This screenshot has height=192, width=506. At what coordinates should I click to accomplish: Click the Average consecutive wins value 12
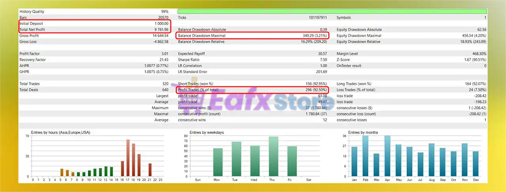[325, 120]
